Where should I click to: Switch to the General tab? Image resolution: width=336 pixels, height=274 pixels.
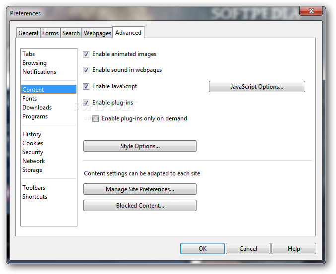[x=28, y=33]
